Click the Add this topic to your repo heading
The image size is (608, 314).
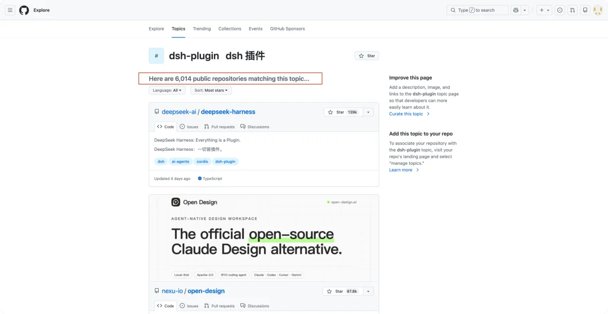[421, 134]
